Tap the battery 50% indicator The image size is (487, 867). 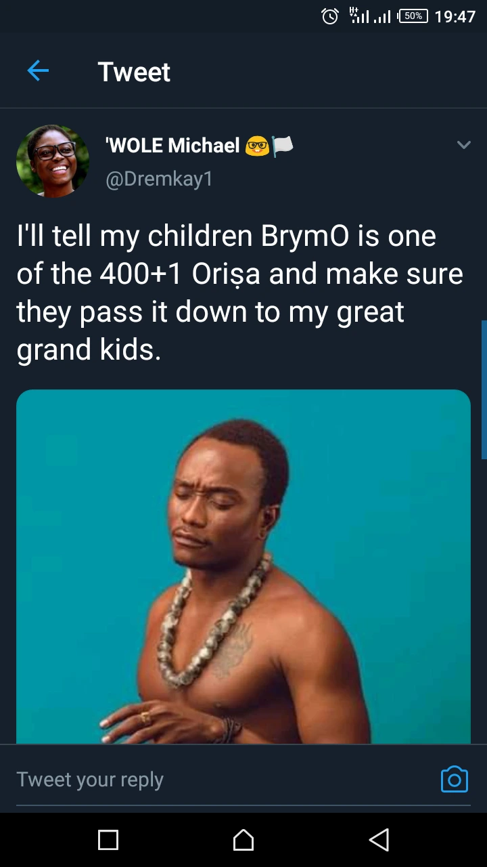(413, 16)
